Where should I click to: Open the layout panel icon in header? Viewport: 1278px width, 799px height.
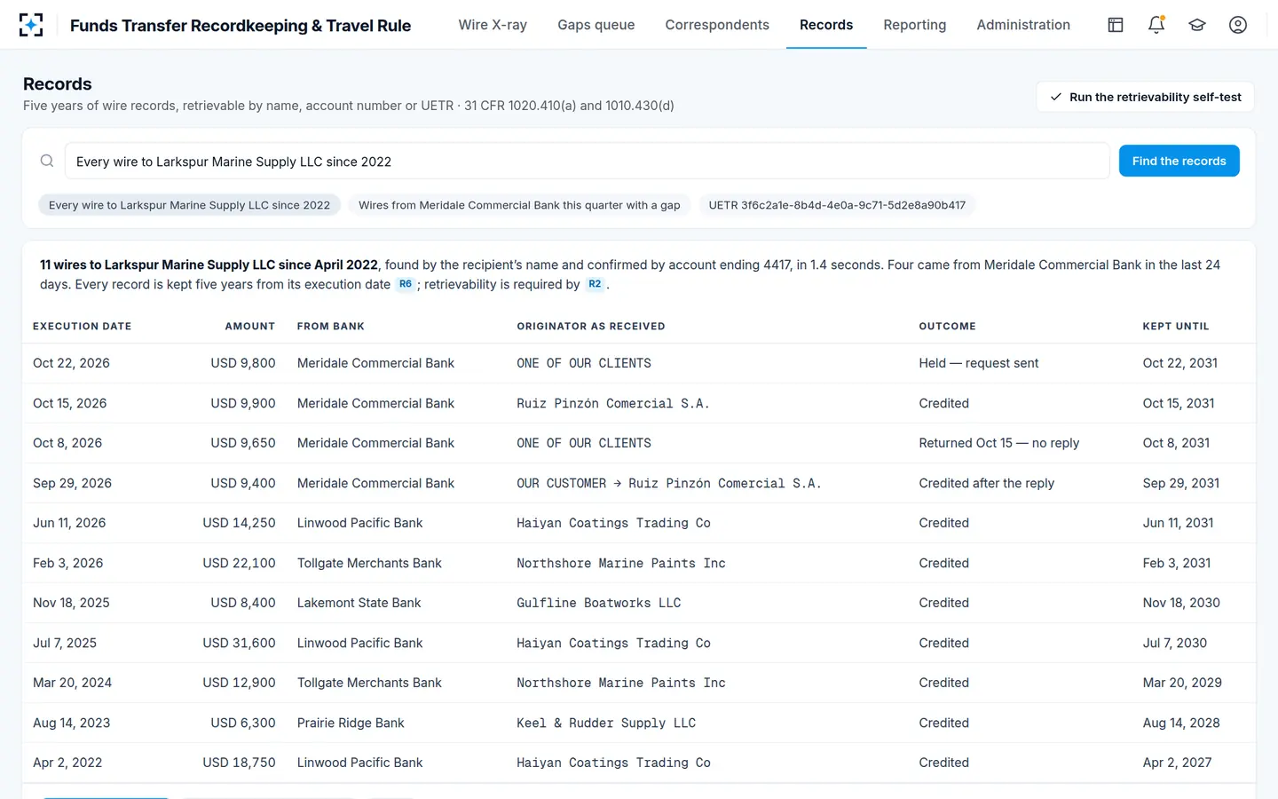click(x=1116, y=25)
